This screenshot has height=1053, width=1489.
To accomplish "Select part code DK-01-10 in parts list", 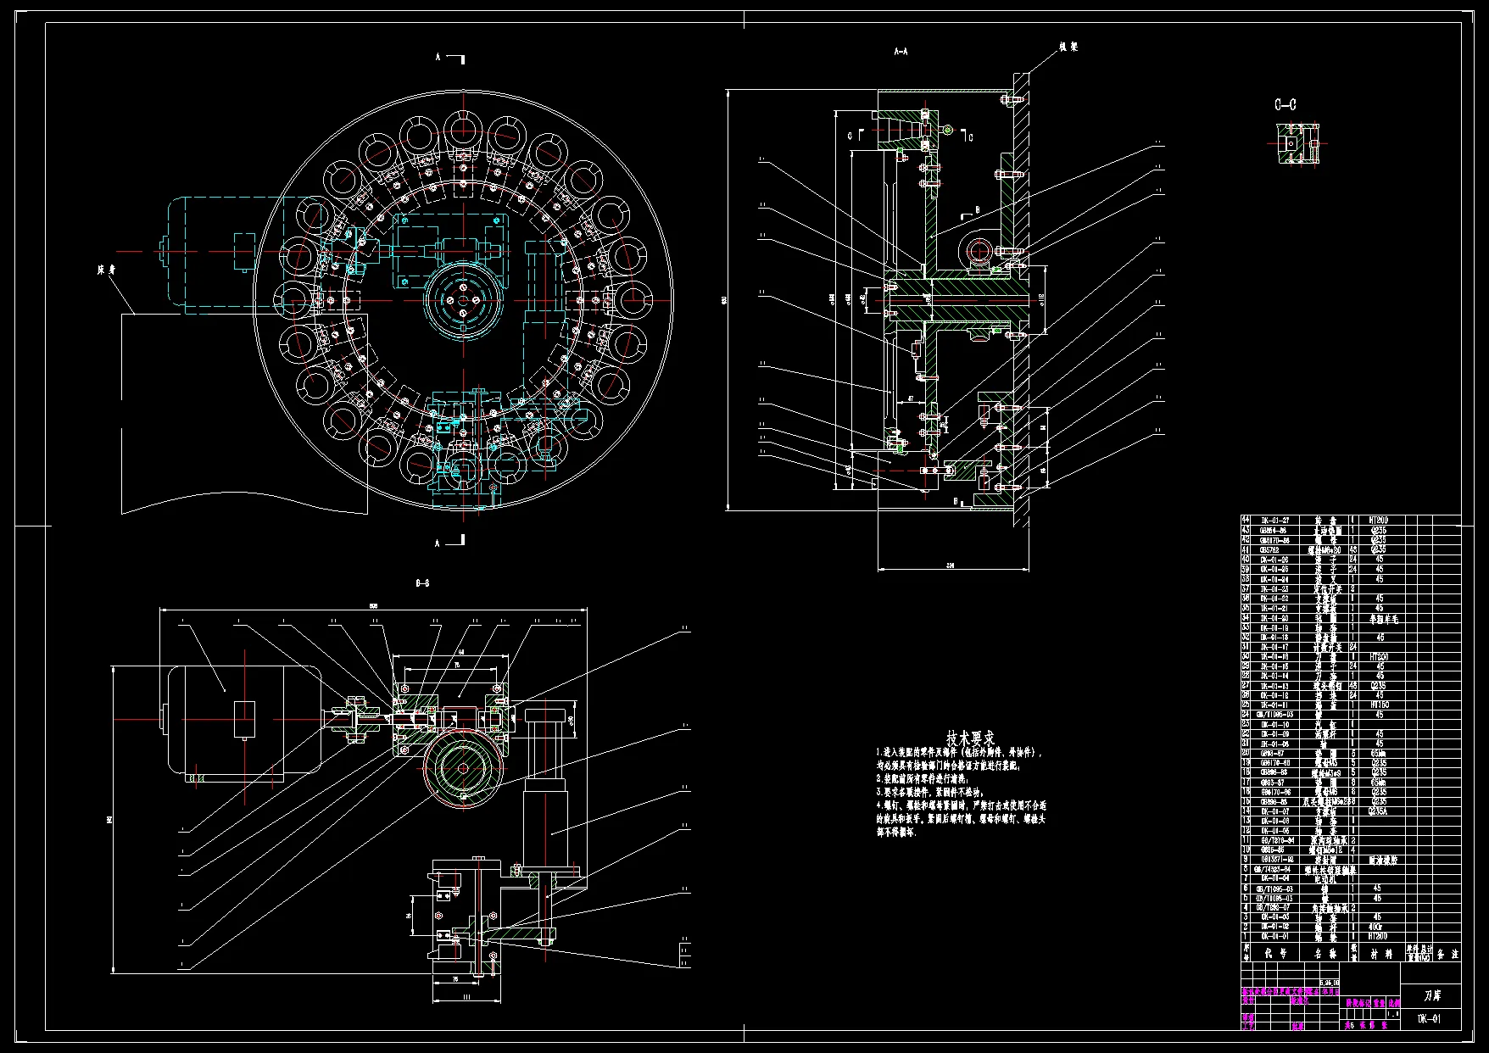I will 1275,724.
